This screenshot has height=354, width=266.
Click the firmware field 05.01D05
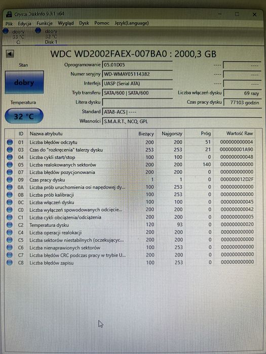[x=137, y=65]
